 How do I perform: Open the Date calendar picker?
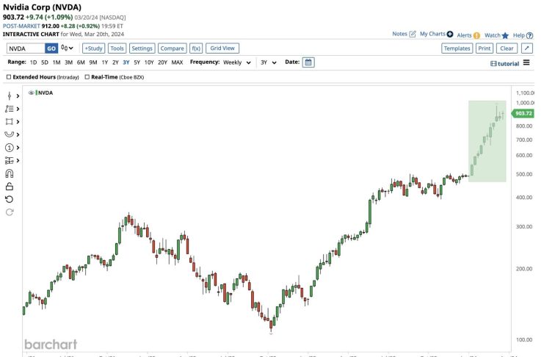(308, 62)
